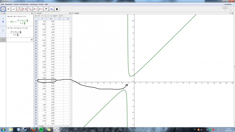Image resolution: width=235 pixels, height=132 pixels.
Task: Click the GeoGebra taskbar button
Action: [x=56, y=130]
